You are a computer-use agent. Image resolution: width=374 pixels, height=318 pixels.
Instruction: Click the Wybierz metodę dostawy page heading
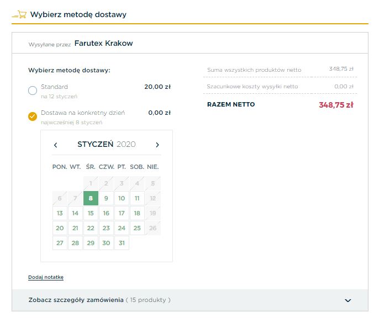[x=78, y=14]
